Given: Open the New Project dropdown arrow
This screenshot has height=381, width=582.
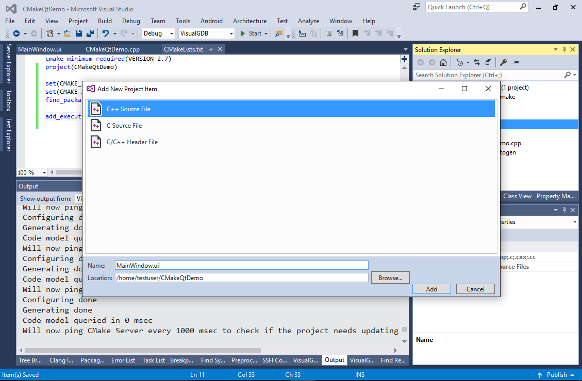Looking at the screenshot, I should click(59, 33).
